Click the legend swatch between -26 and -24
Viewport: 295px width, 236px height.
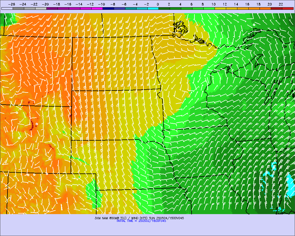(x=18, y=8)
